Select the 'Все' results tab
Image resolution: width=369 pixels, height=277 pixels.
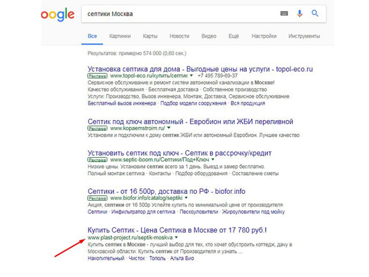[92, 36]
